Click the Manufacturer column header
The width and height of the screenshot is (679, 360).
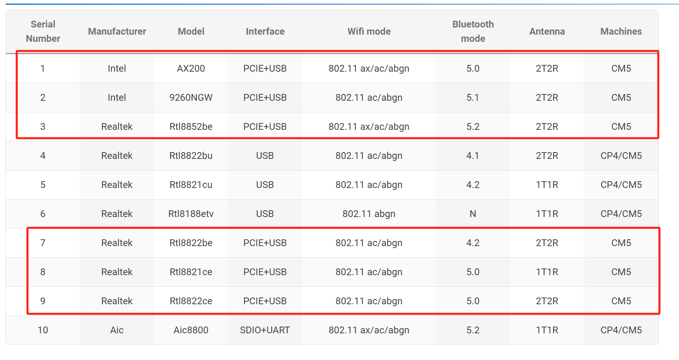117,31
